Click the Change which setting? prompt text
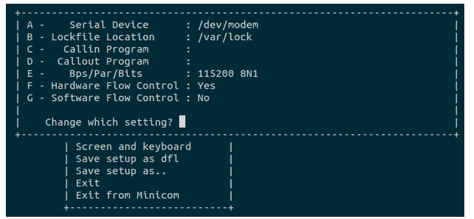 [109, 123]
